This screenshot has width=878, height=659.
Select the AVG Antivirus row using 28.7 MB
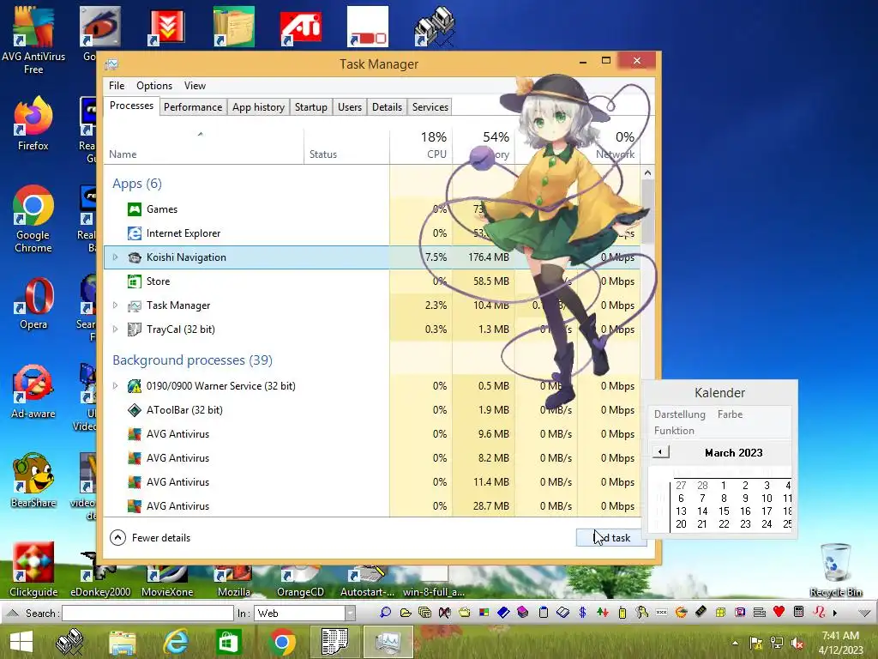click(372, 505)
